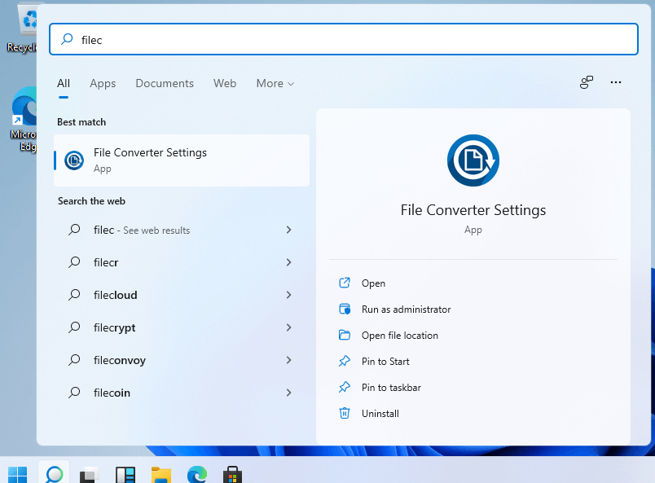Expand the filecrypt suggestion arrow

pos(288,327)
